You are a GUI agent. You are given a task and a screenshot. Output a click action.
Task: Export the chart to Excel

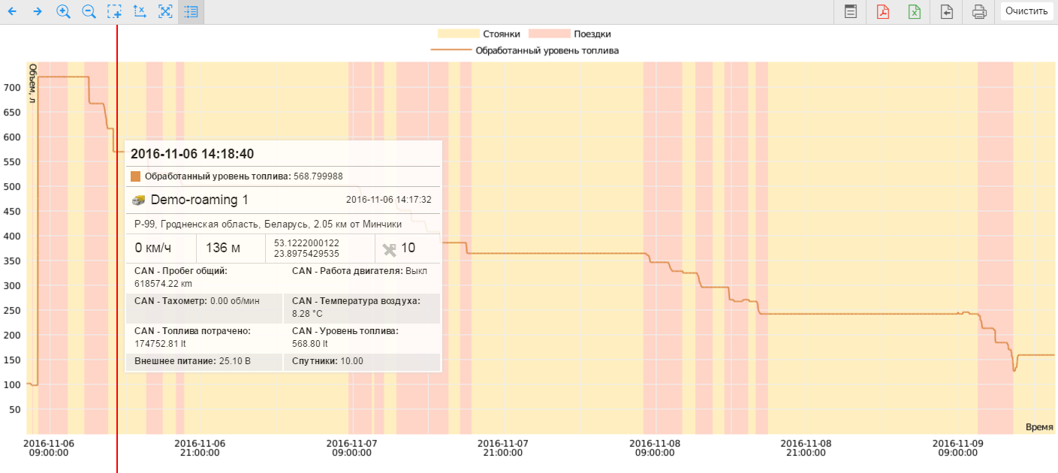coord(915,12)
